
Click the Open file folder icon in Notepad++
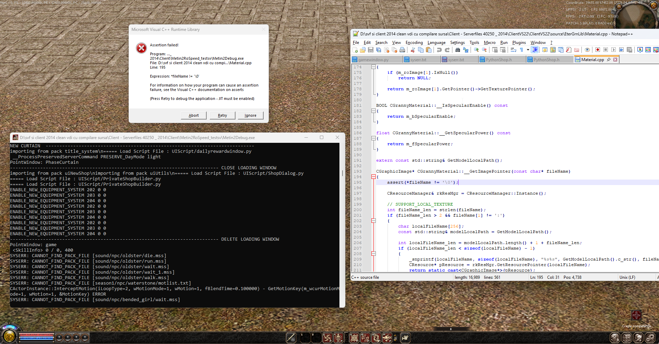[x=363, y=50]
